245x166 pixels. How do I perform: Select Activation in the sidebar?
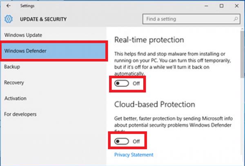pos(15,98)
